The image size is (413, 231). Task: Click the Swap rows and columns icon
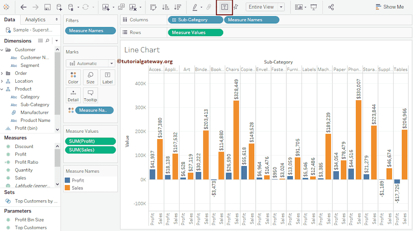click(x=153, y=7)
